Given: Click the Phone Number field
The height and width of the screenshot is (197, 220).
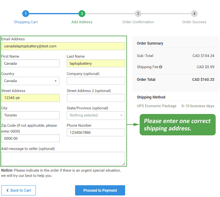Looking at the screenshot, I should (x=96, y=133).
